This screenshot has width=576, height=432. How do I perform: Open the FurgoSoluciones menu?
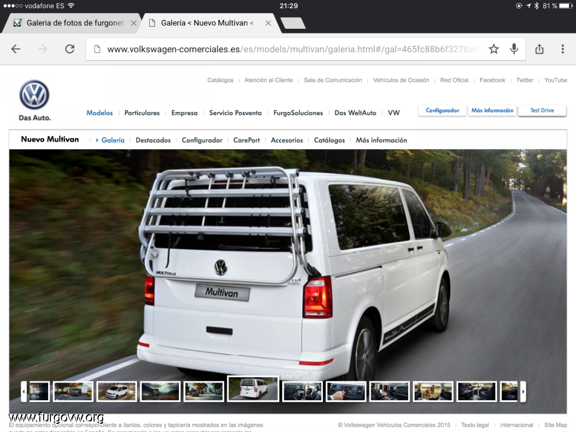(298, 113)
